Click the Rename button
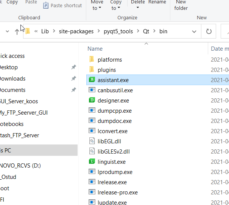The image size is (229, 205). tap(157, 2)
